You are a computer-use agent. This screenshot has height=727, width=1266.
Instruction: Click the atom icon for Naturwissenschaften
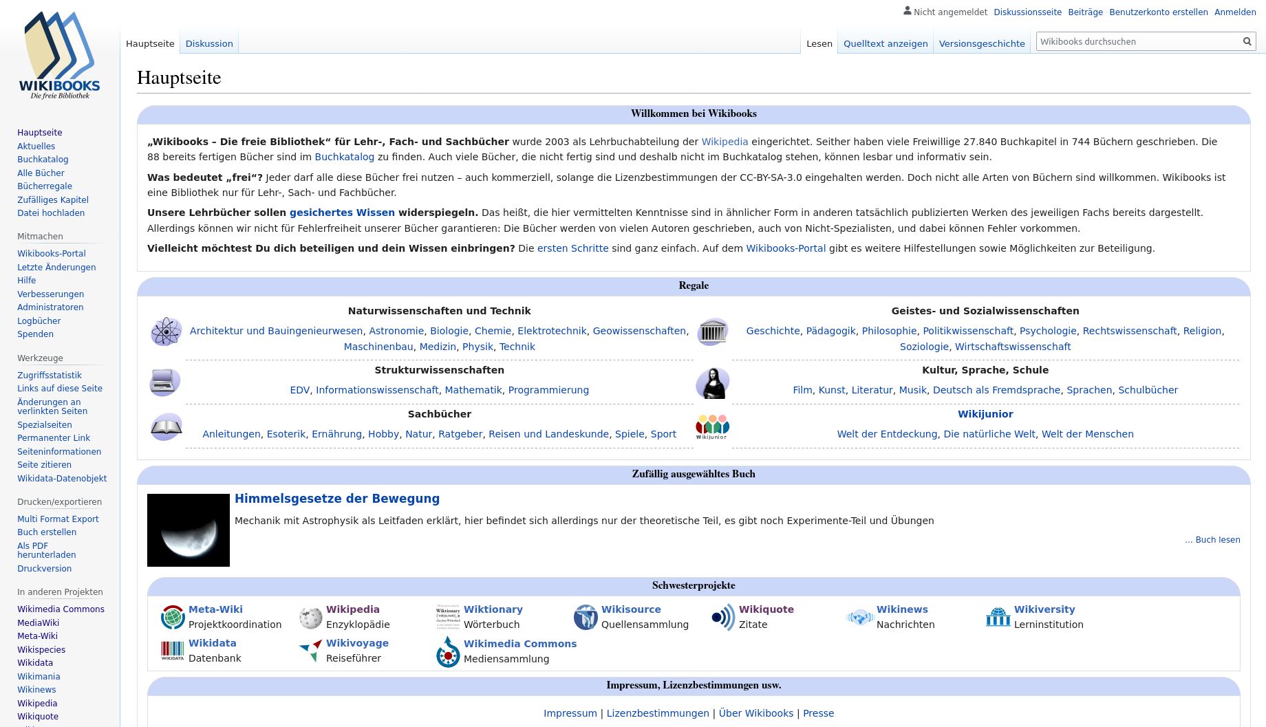coord(166,332)
